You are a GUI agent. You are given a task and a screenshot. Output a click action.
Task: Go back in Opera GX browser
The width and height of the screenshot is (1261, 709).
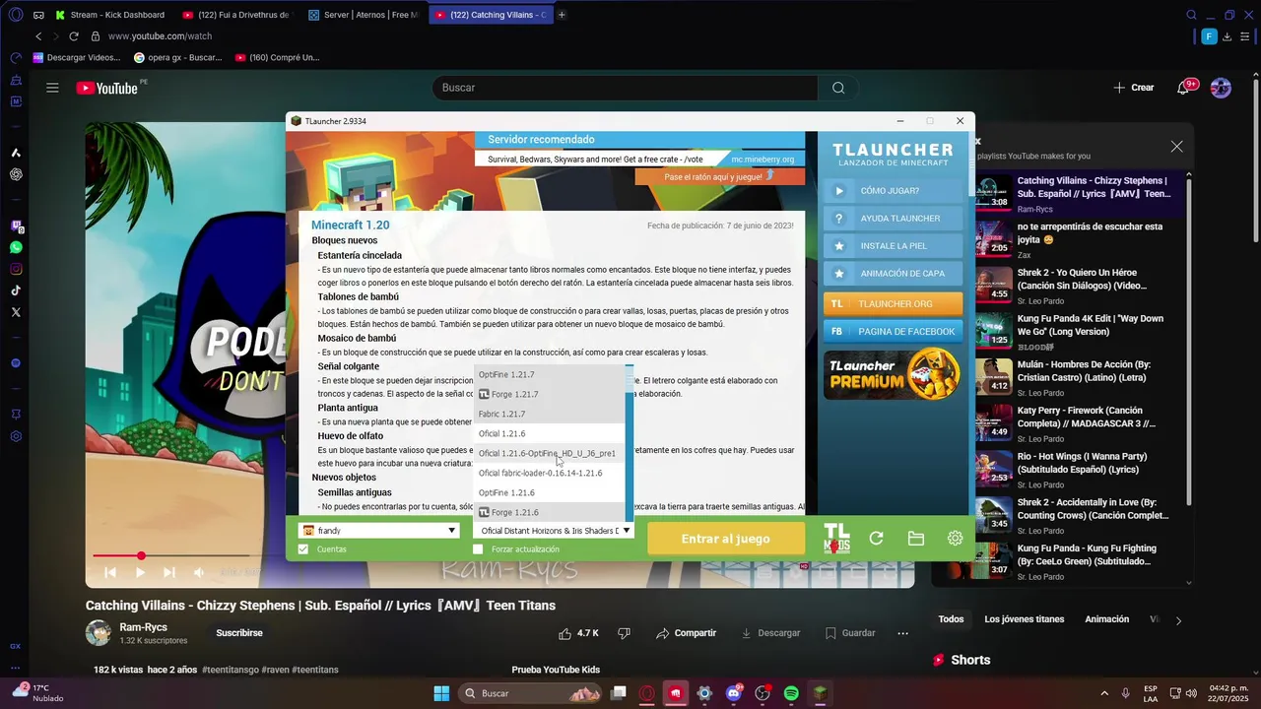click(38, 36)
